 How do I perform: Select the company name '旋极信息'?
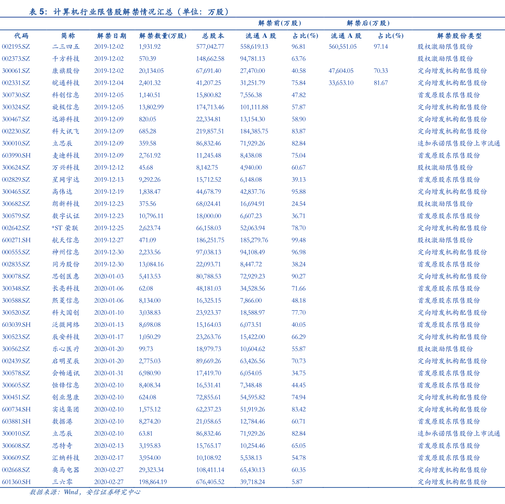coord(66,107)
